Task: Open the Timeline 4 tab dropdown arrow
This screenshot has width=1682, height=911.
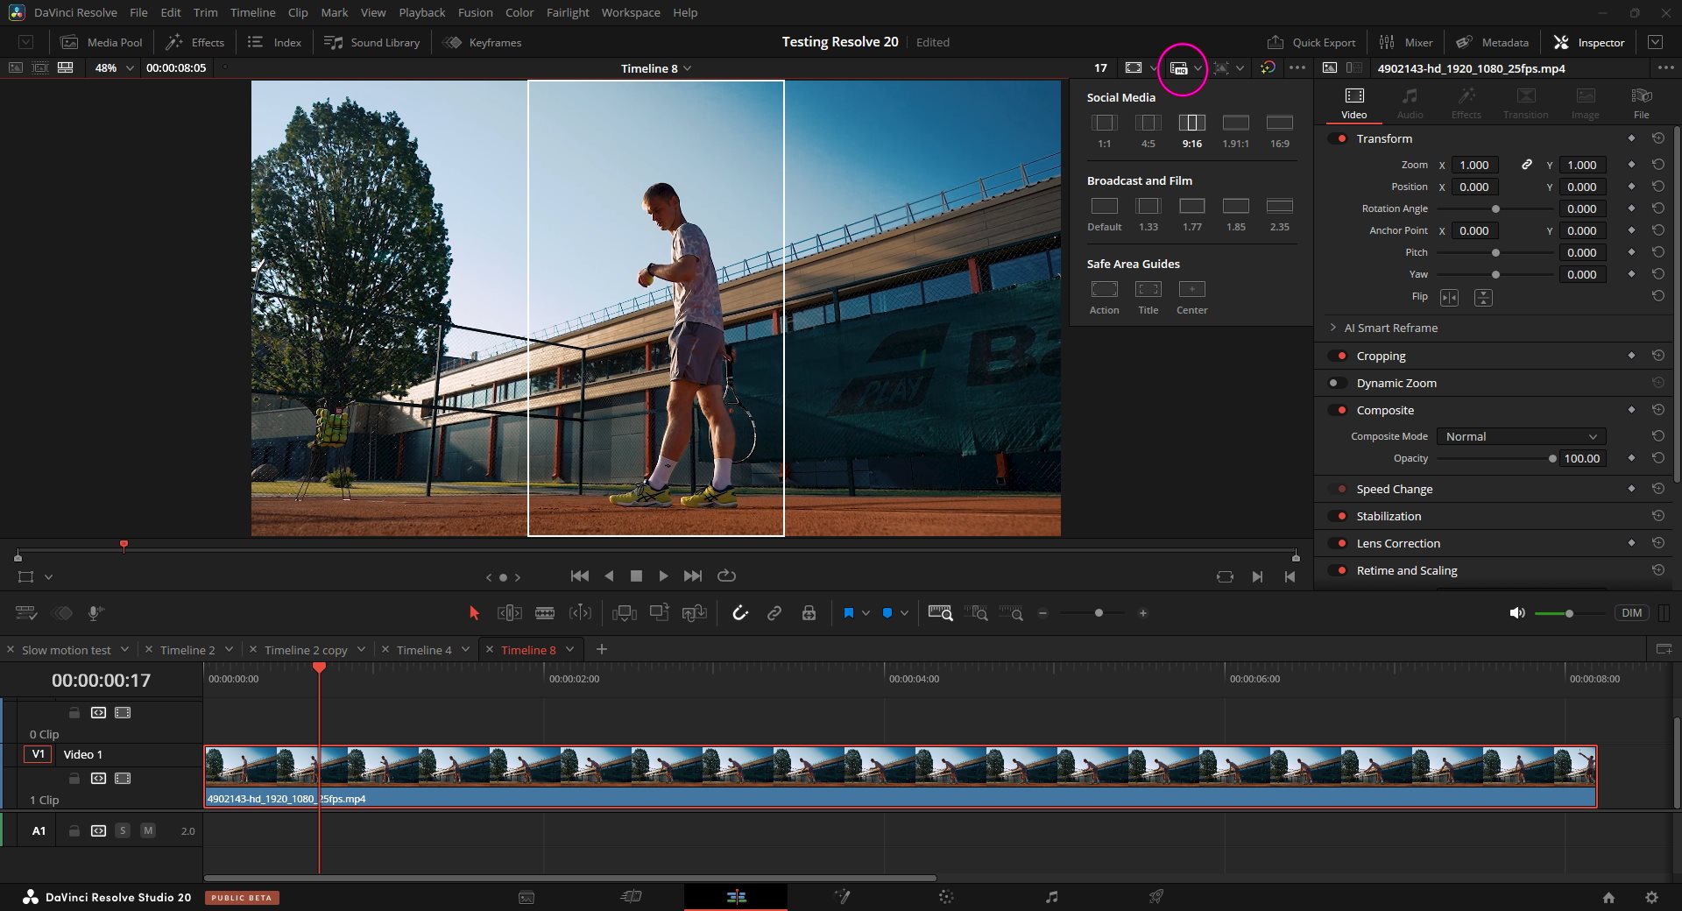Action: point(465,649)
